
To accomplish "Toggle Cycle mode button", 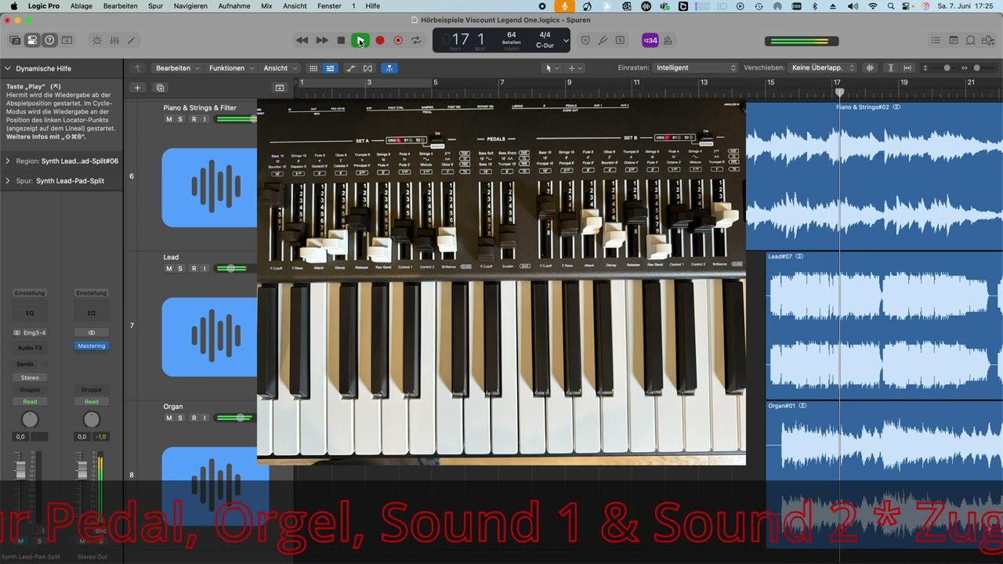I will tap(416, 40).
